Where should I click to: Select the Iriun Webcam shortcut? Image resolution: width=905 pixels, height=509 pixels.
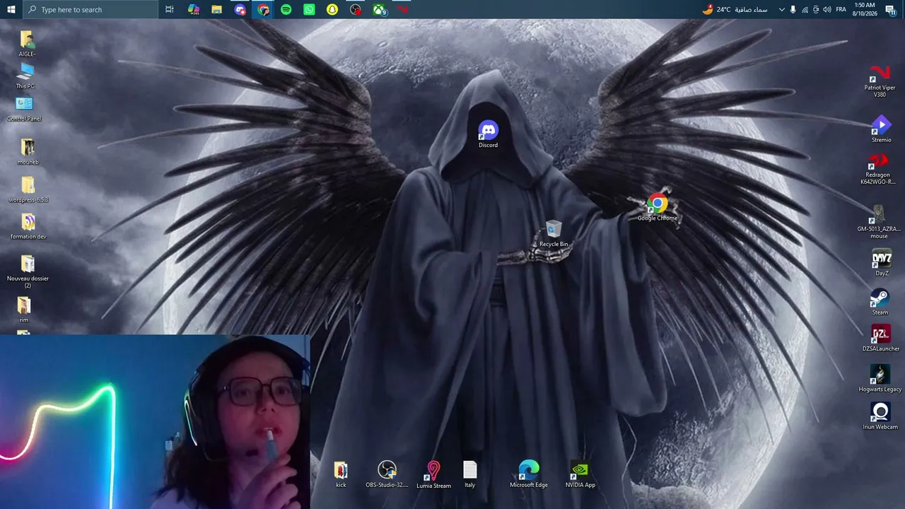[x=880, y=416]
